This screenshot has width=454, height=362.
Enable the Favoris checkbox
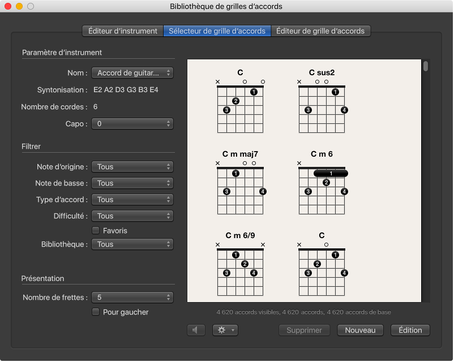click(96, 230)
